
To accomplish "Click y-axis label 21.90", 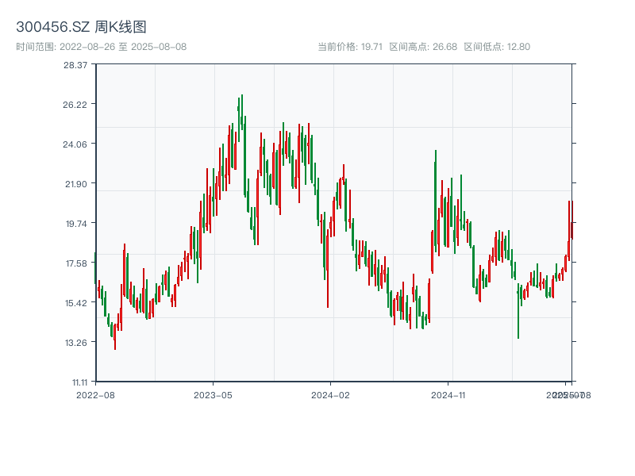I will tap(76, 184).
